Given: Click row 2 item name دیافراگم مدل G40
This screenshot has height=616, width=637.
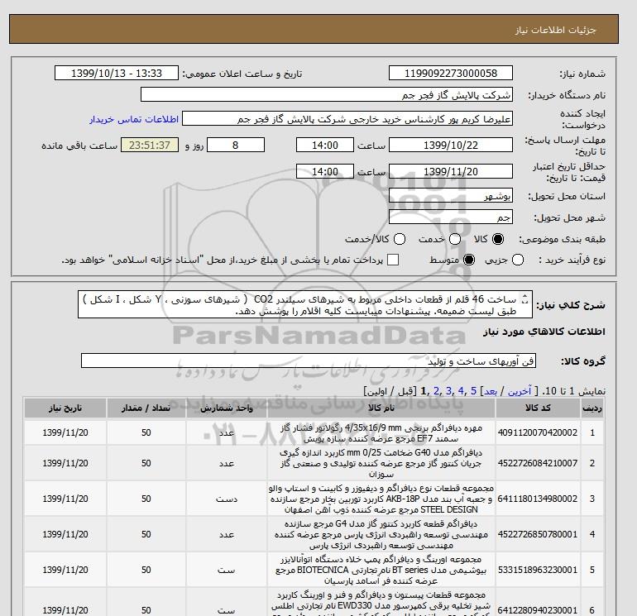Looking at the screenshot, I should pos(381,463).
